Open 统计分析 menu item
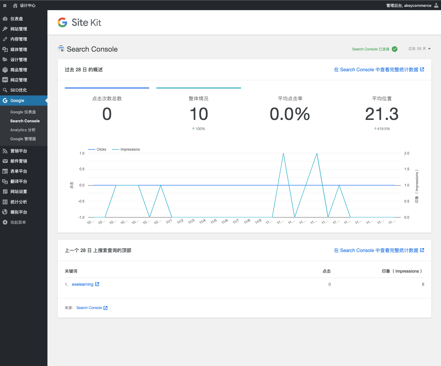The width and height of the screenshot is (441, 366). tap(24, 202)
